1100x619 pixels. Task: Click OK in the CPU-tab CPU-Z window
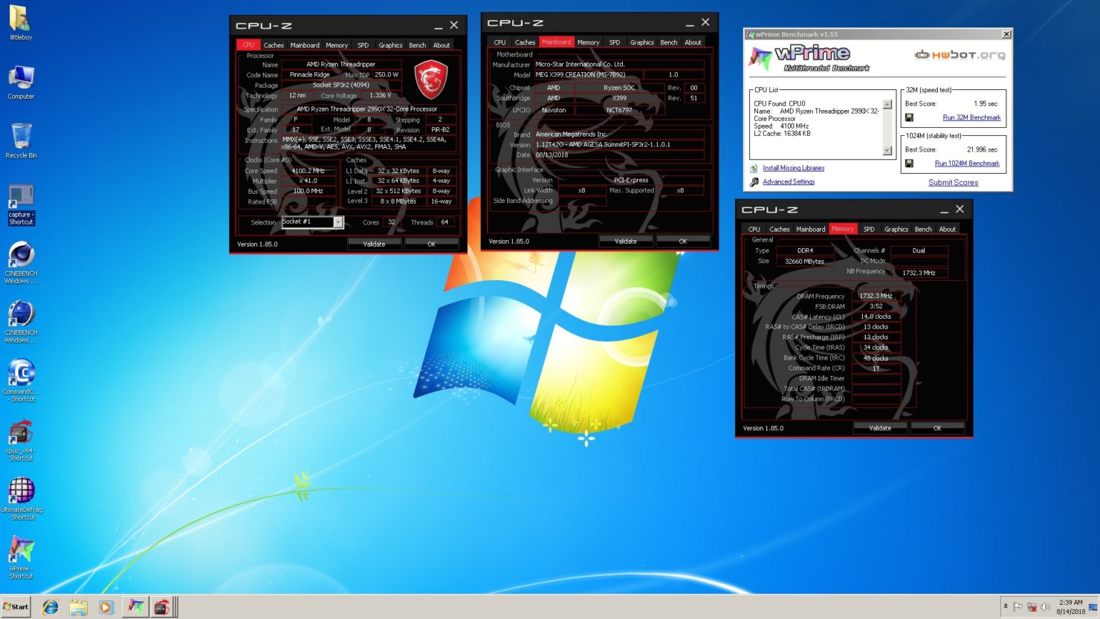432,244
